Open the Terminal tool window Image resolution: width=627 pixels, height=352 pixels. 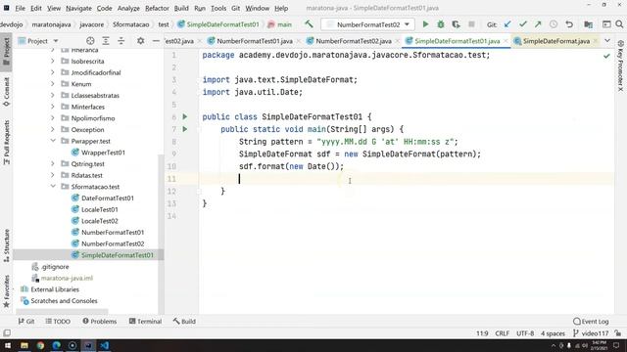click(146, 322)
